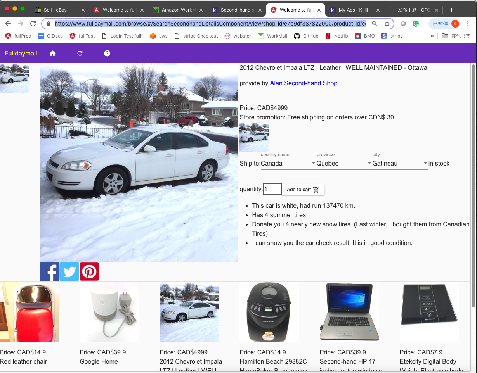Click the small car thumbnail at top left
This screenshot has height=373, width=477.
coord(15,78)
